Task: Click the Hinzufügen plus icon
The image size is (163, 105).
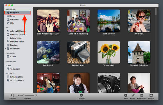Action: pyautogui.click(x=142, y=95)
